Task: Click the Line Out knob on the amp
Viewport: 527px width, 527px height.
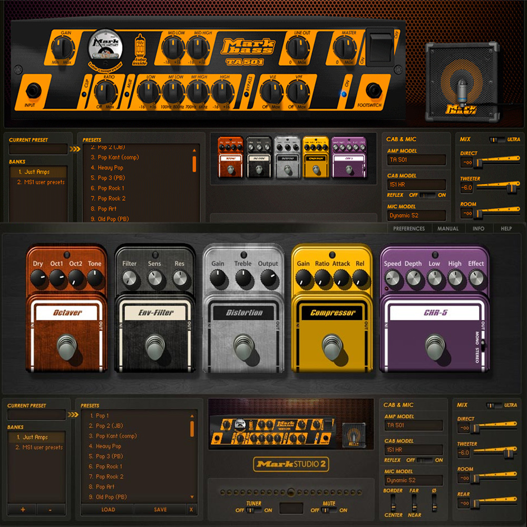Action: [298, 48]
